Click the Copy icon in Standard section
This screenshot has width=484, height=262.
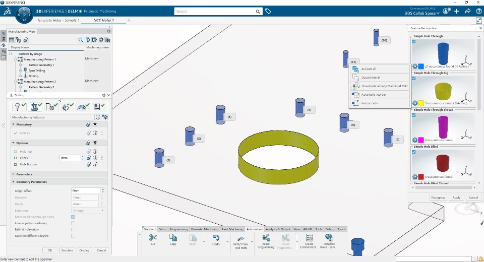click(173, 238)
